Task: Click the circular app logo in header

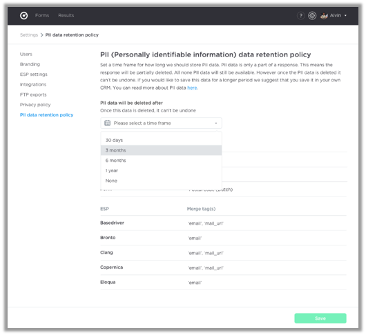Action: click(23, 16)
